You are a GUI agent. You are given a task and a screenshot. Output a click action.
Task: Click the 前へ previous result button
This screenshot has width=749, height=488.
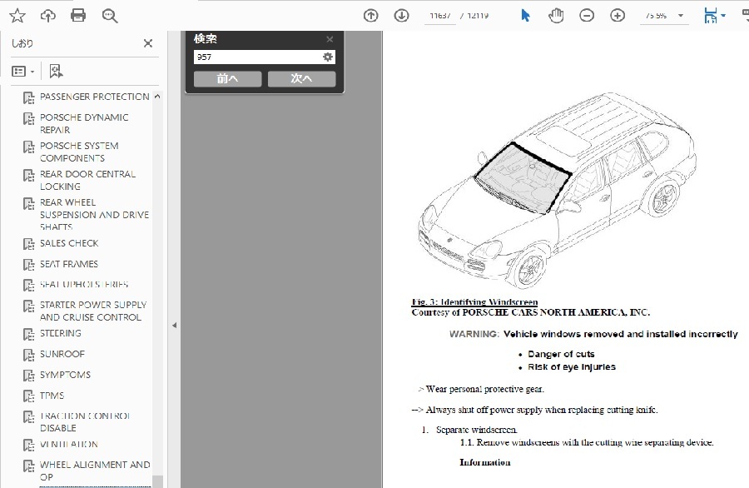tap(227, 79)
